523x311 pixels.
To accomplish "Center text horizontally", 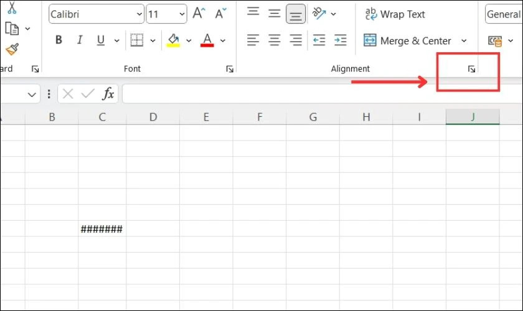I will (x=275, y=40).
